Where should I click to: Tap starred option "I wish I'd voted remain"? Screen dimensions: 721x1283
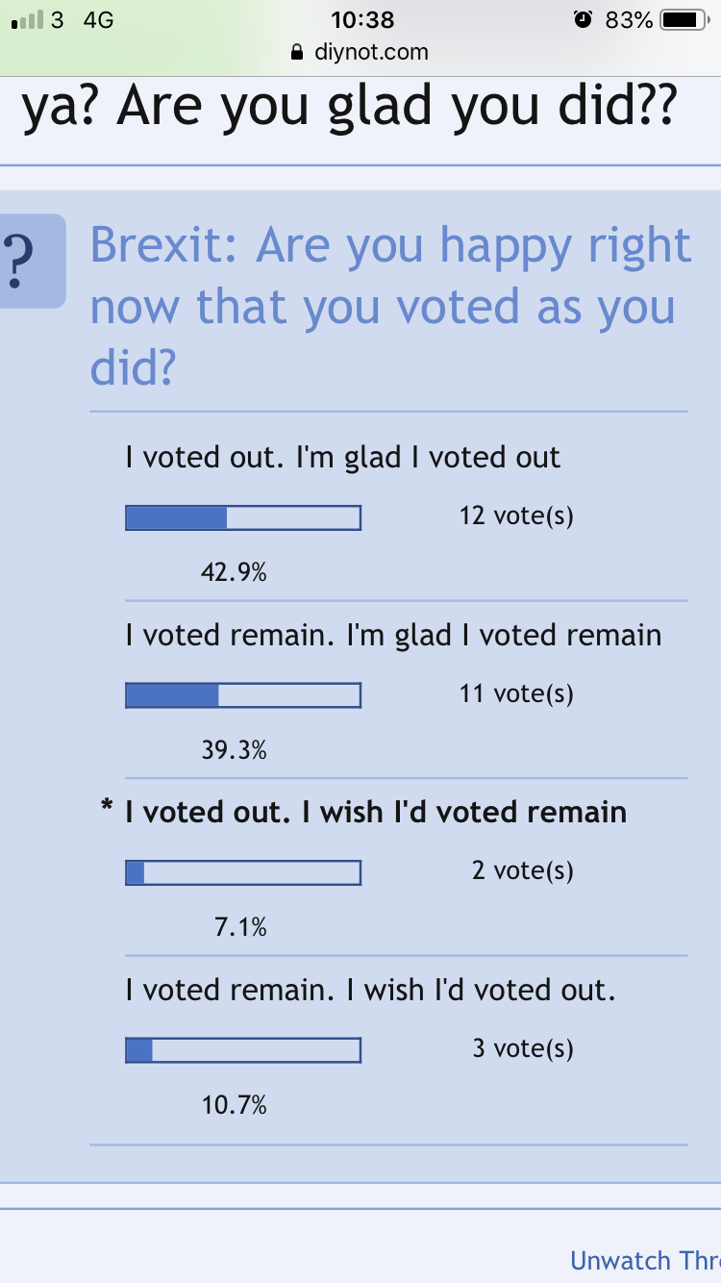(x=376, y=812)
